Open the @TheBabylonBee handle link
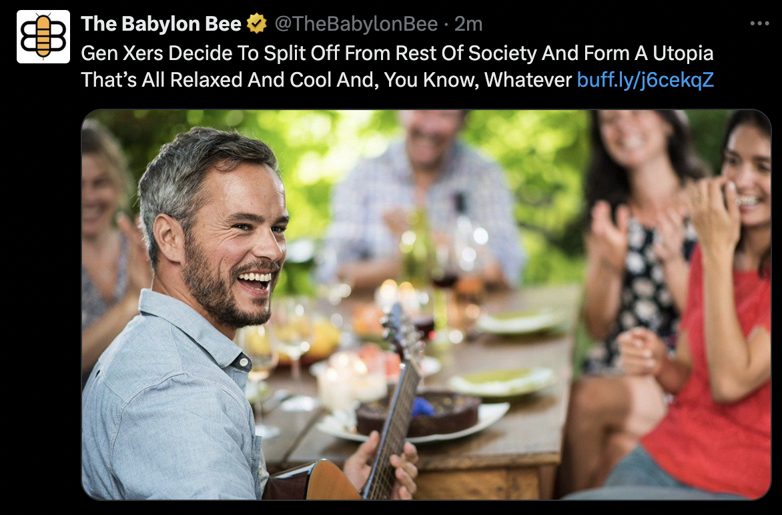 coord(356,23)
